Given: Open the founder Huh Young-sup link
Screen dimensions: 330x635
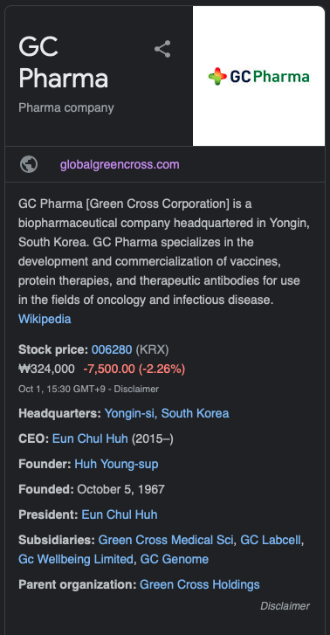Looking at the screenshot, I should 116,464.
